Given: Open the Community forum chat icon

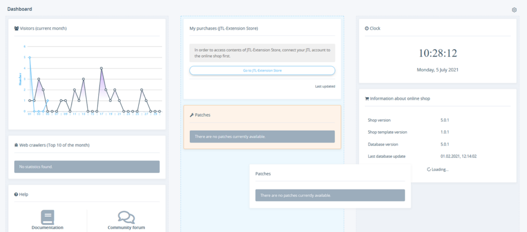Looking at the screenshot, I should tap(127, 218).
